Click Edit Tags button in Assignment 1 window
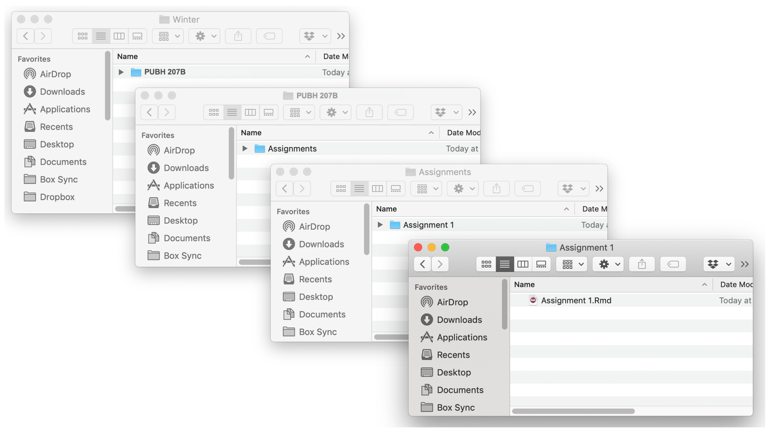This screenshot has height=432, width=772. [673, 264]
